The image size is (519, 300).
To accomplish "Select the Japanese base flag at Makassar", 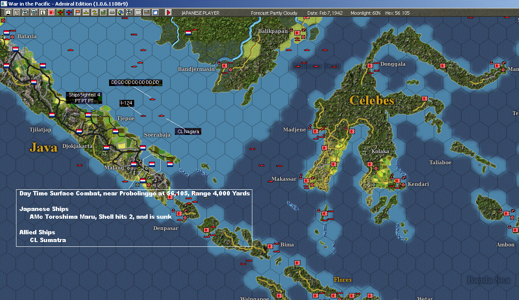I will pos(306,180).
